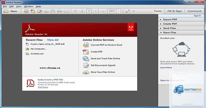Click the Adobe logo on the red banner
Image resolution: width=206 pixels, height=108 pixels.
[131, 27]
